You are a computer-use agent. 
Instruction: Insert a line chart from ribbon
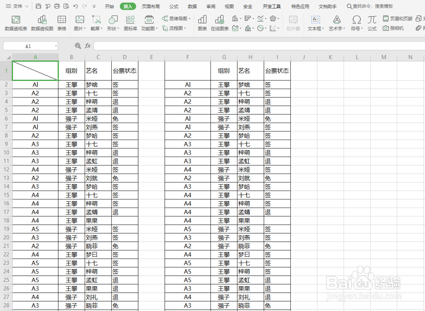261,18
